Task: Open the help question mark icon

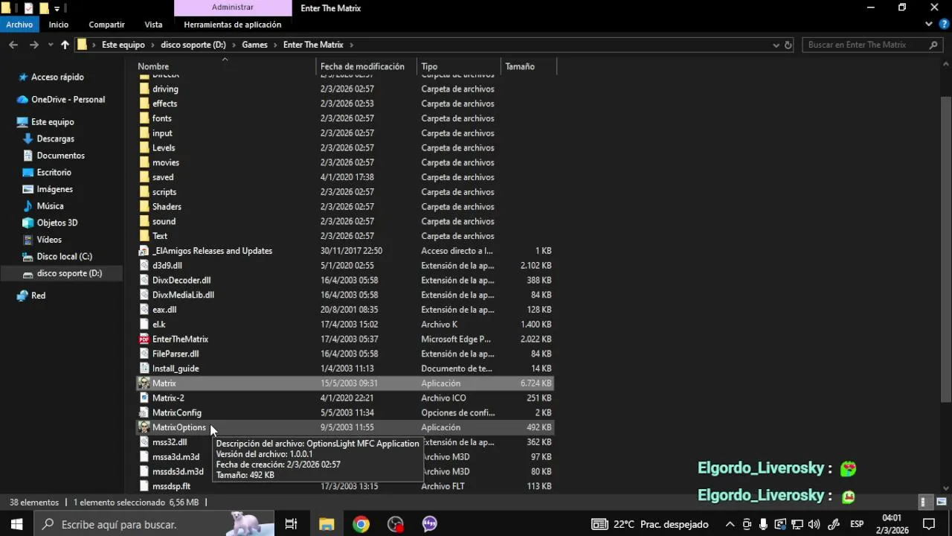Action: click(944, 25)
